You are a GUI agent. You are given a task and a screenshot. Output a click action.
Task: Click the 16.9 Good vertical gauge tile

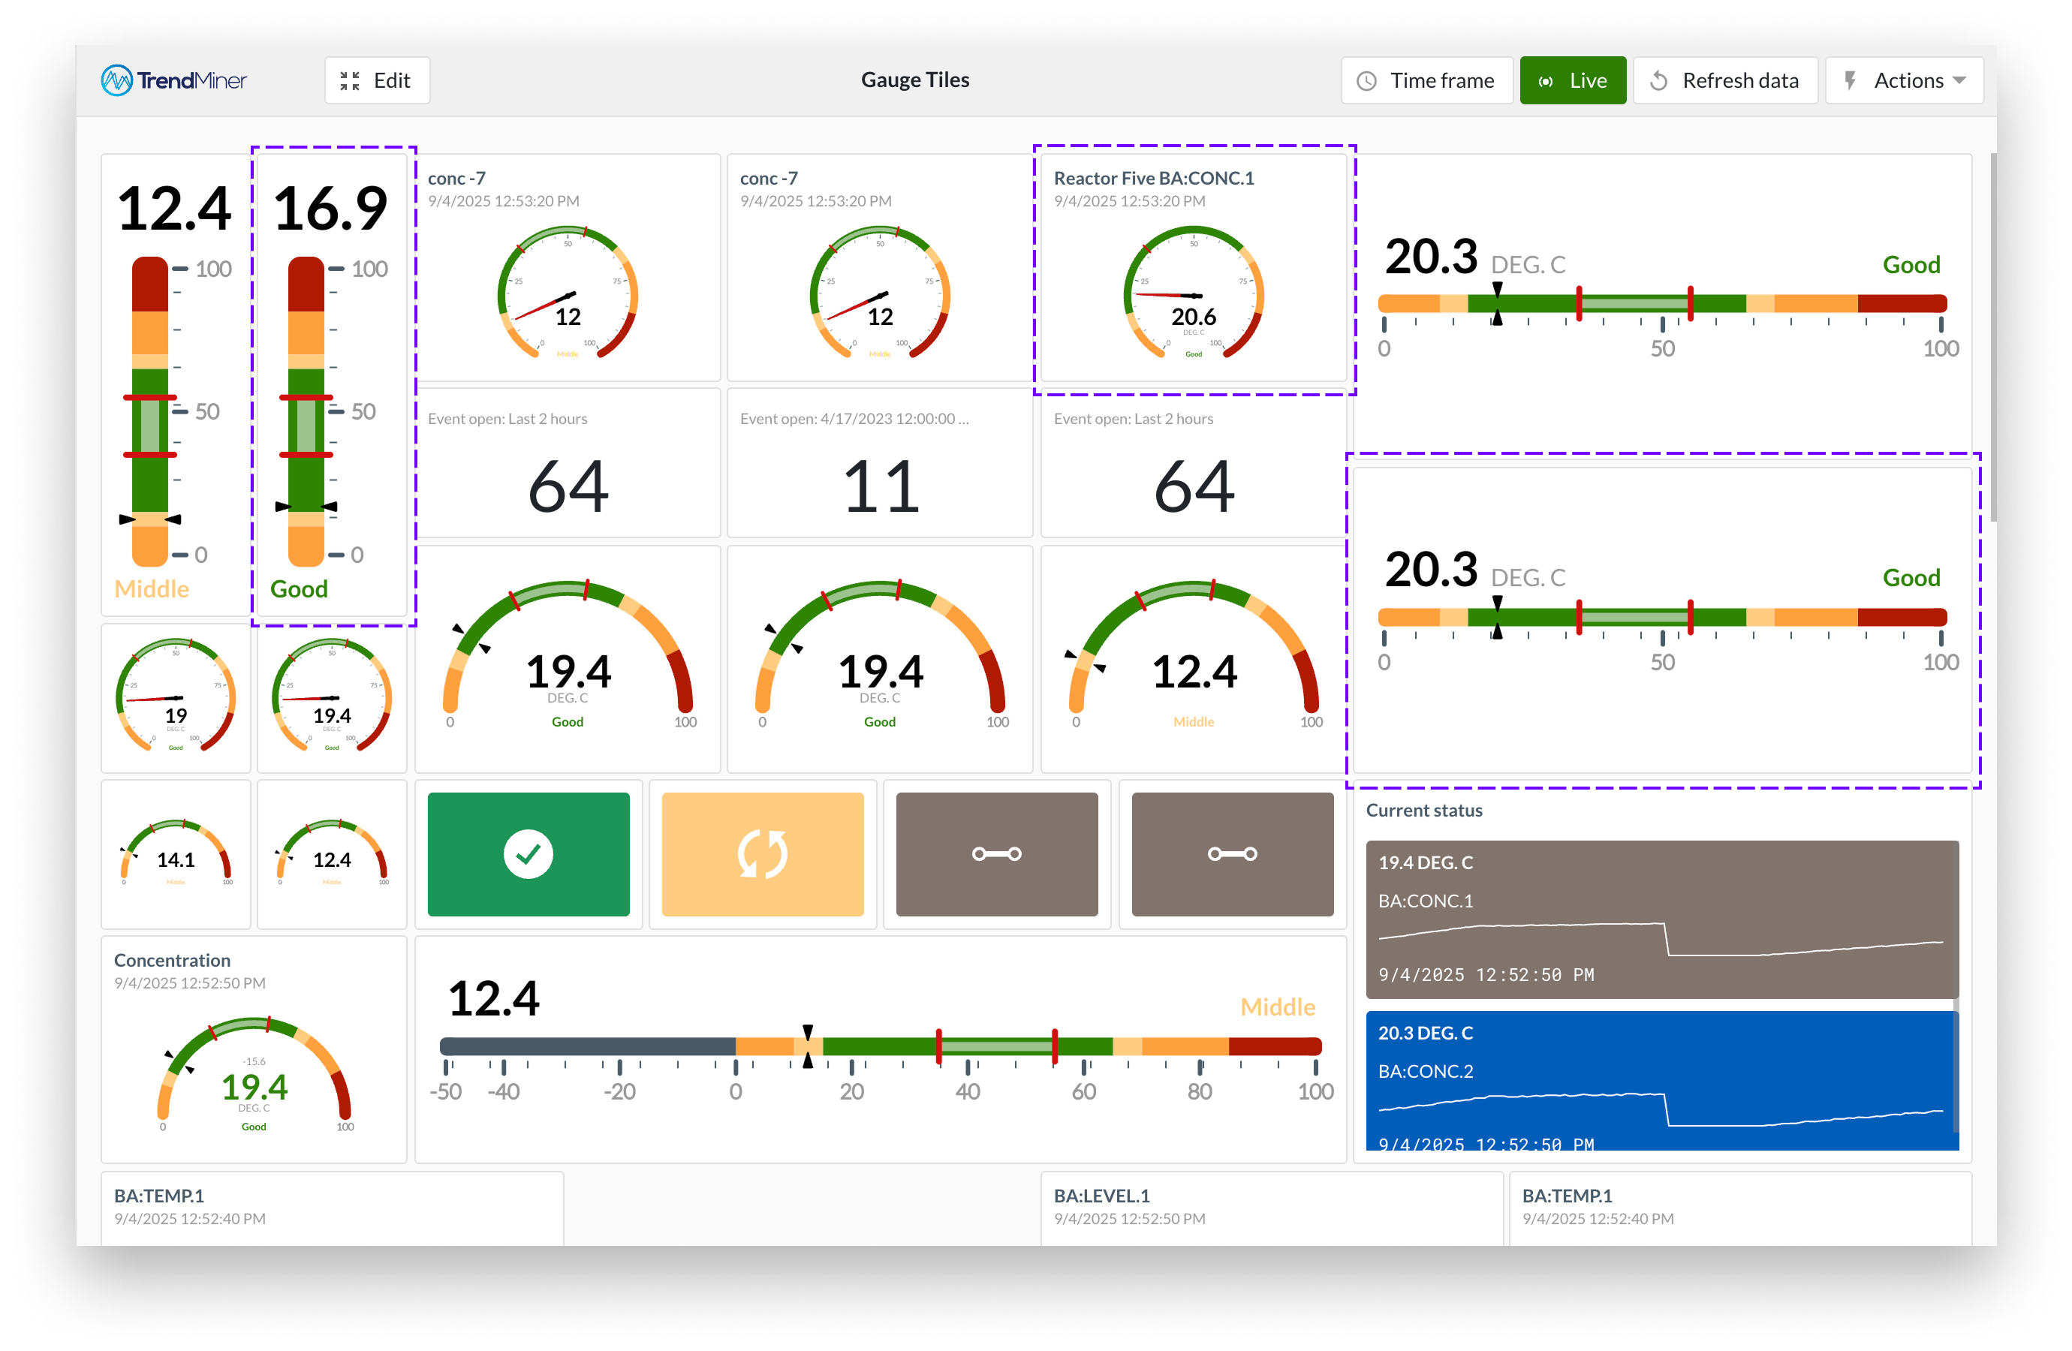click(x=333, y=383)
